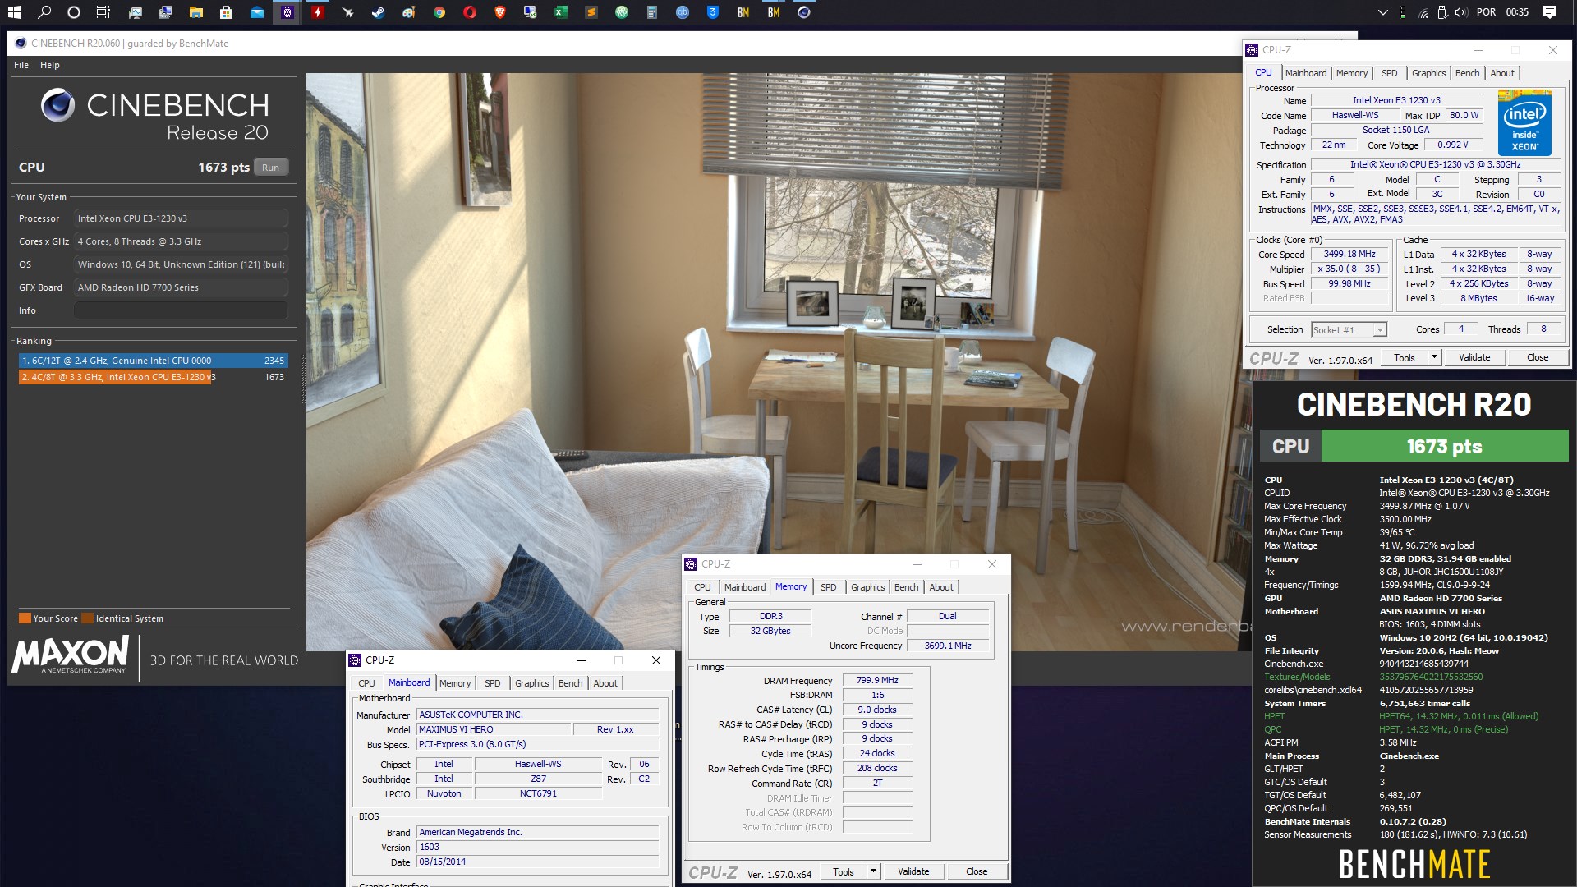1577x887 pixels.
Task: Open About tab in top-right CPU-Z
Action: point(1502,73)
